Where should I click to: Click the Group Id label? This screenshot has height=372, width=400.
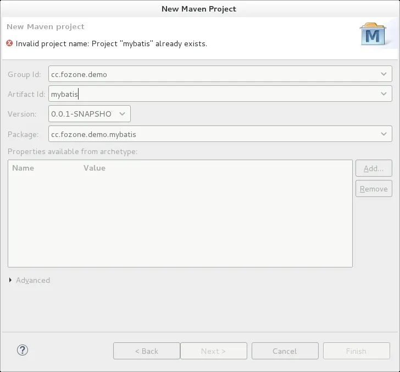24,74
